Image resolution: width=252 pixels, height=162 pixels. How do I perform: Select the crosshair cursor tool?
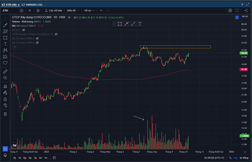coord(5,18)
